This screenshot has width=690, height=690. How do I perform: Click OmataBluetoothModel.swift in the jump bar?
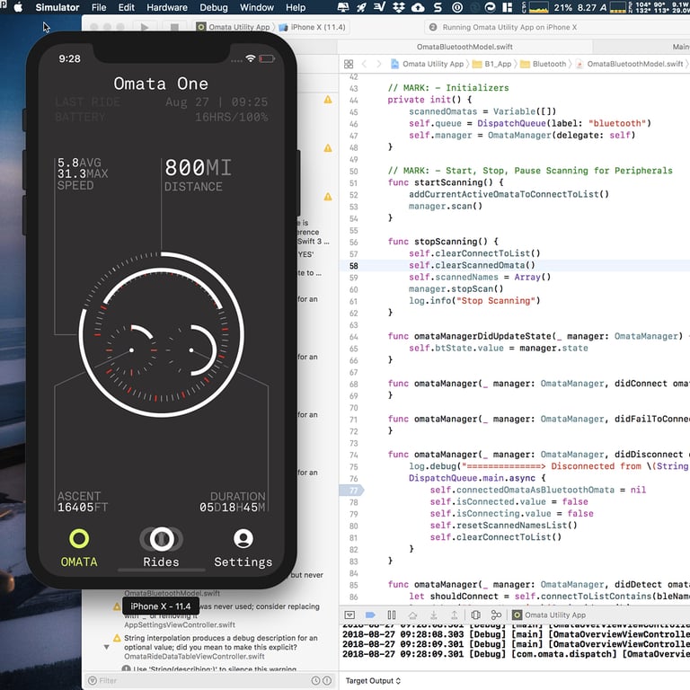pyautogui.click(x=629, y=65)
